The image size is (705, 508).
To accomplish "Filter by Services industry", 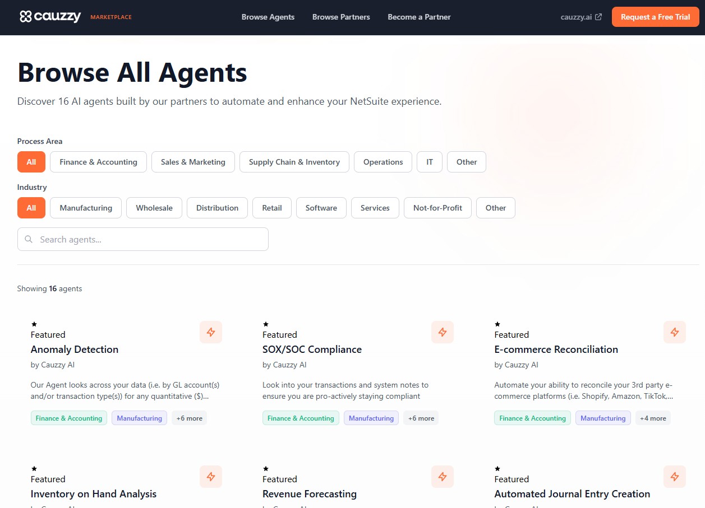I will tap(375, 208).
